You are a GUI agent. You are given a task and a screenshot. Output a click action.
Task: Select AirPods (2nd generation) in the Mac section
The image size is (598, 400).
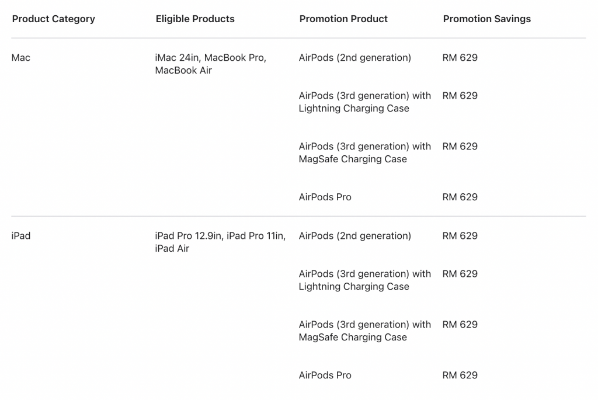pyautogui.click(x=354, y=58)
